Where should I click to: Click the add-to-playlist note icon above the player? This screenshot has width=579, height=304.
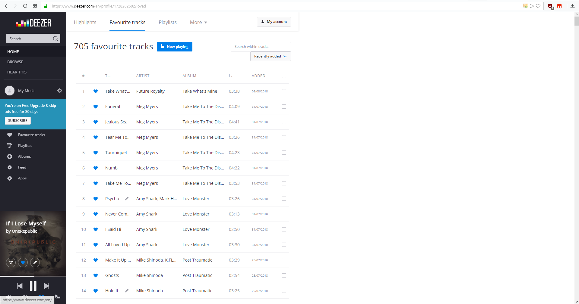tap(11, 262)
